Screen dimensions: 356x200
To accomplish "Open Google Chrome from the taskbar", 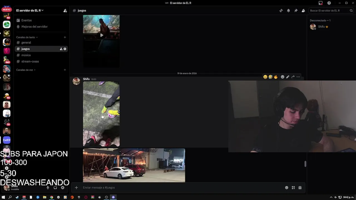I will (51, 197).
